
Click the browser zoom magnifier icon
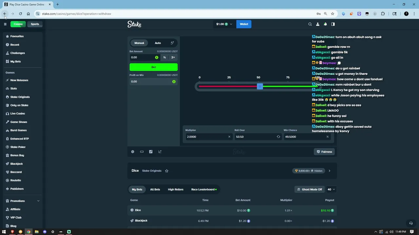[x=325, y=14]
